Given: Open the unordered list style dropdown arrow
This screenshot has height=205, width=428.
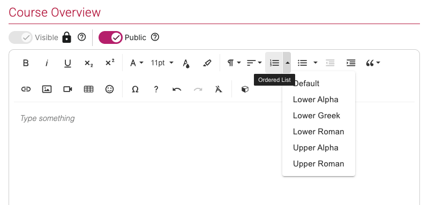Looking at the screenshot, I should [x=316, y=63].
